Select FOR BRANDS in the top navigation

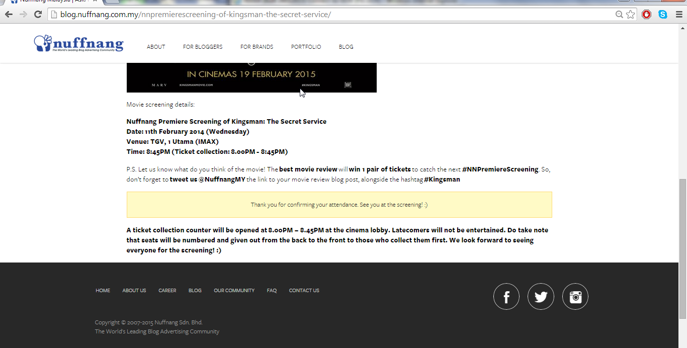pos(257,47)
